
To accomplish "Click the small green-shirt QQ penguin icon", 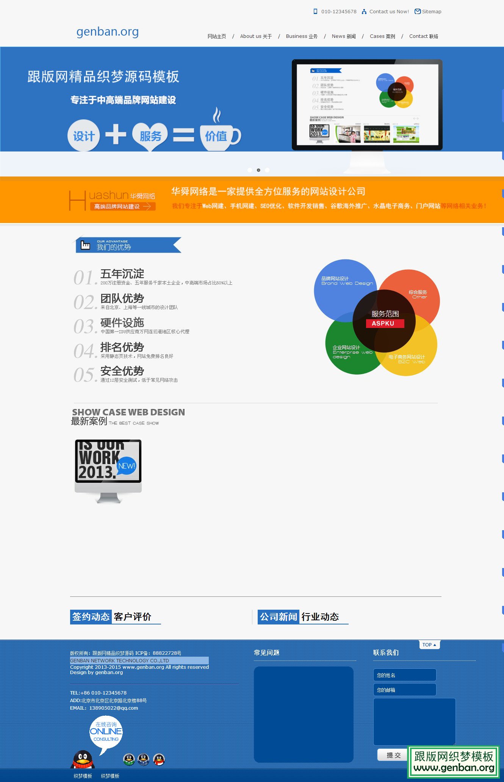I will pos(129,759).
